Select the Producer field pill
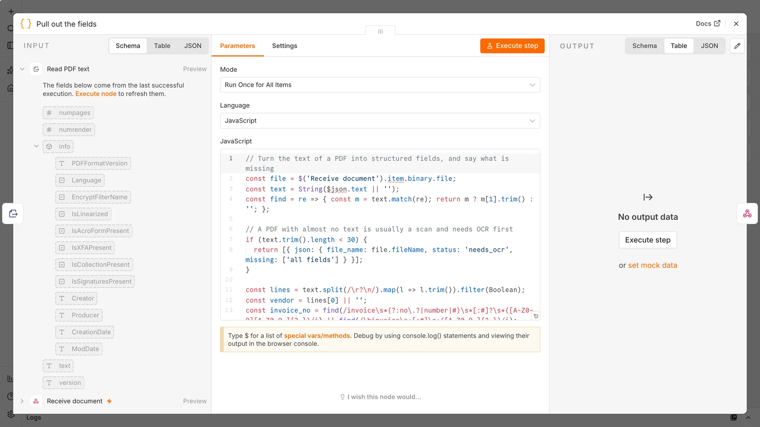Image resolution: width=760 pixels, height=427 pixels. [x=79, y=315]
